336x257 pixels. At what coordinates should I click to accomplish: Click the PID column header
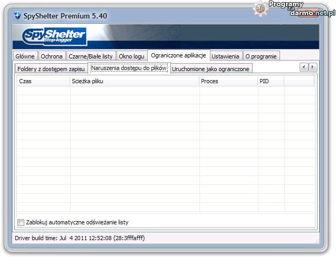(x=270, y=81)
